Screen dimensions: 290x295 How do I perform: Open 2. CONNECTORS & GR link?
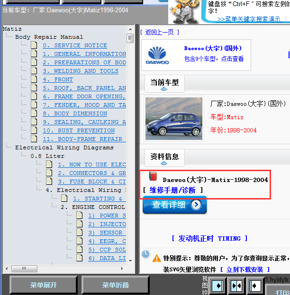[92, 173]
